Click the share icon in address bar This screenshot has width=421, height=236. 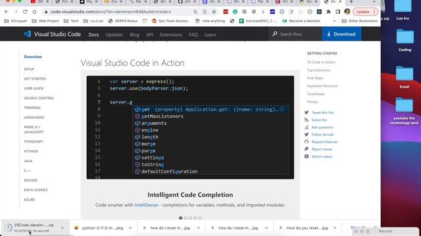pos(205,12)
